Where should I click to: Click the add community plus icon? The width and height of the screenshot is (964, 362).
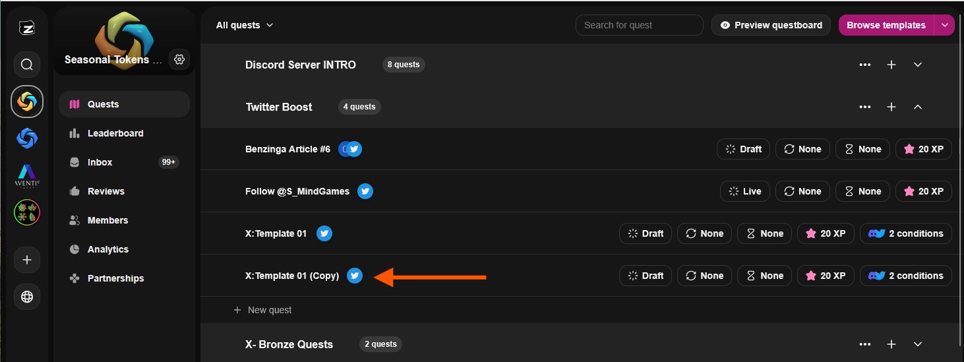tap(27, 260)
